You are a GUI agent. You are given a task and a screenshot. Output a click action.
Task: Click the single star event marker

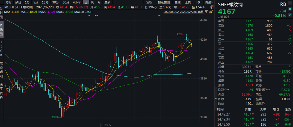(89, 16)
